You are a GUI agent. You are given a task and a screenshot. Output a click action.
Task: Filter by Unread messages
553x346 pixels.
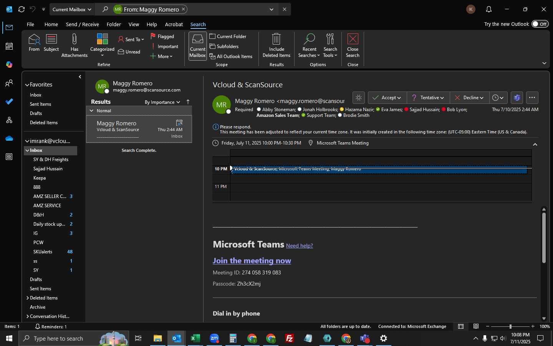click(129, 52)
